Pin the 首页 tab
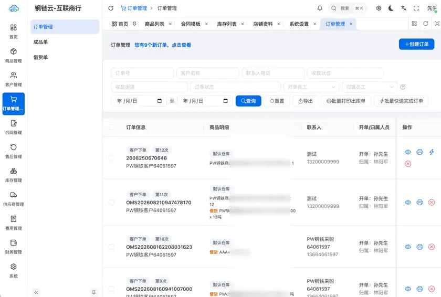 tap(134, 24)
